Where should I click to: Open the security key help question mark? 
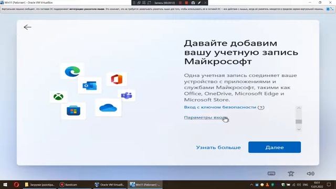click(261, 107)
